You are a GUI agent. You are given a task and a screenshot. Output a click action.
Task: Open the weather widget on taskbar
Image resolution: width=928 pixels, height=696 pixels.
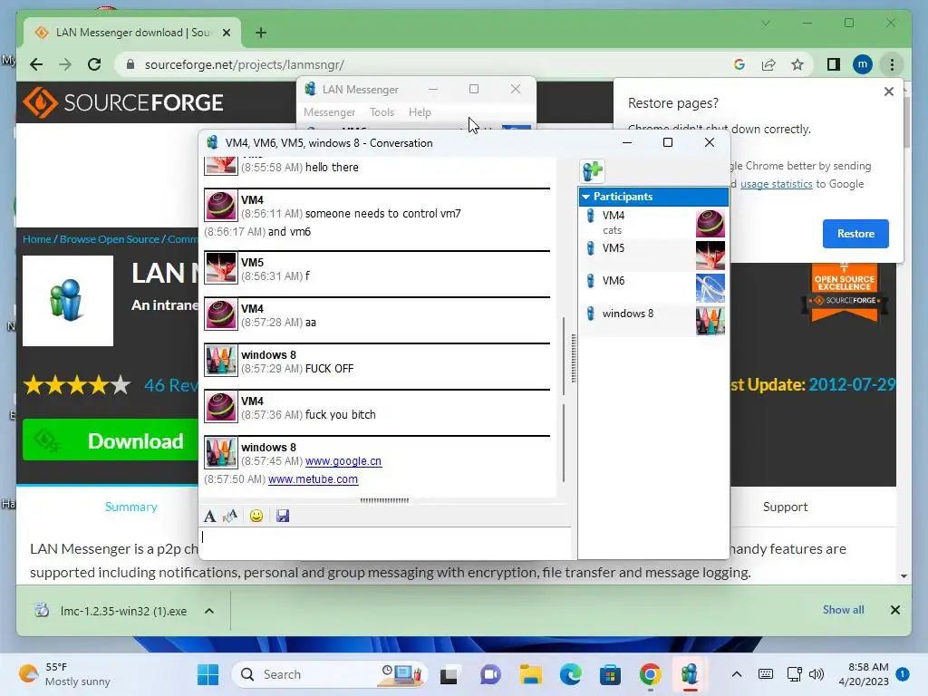pyautogui.click(x=64, y=674)
